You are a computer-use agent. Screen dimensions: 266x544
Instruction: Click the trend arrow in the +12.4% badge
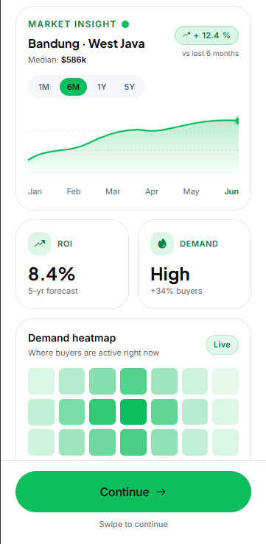point(186,35)
